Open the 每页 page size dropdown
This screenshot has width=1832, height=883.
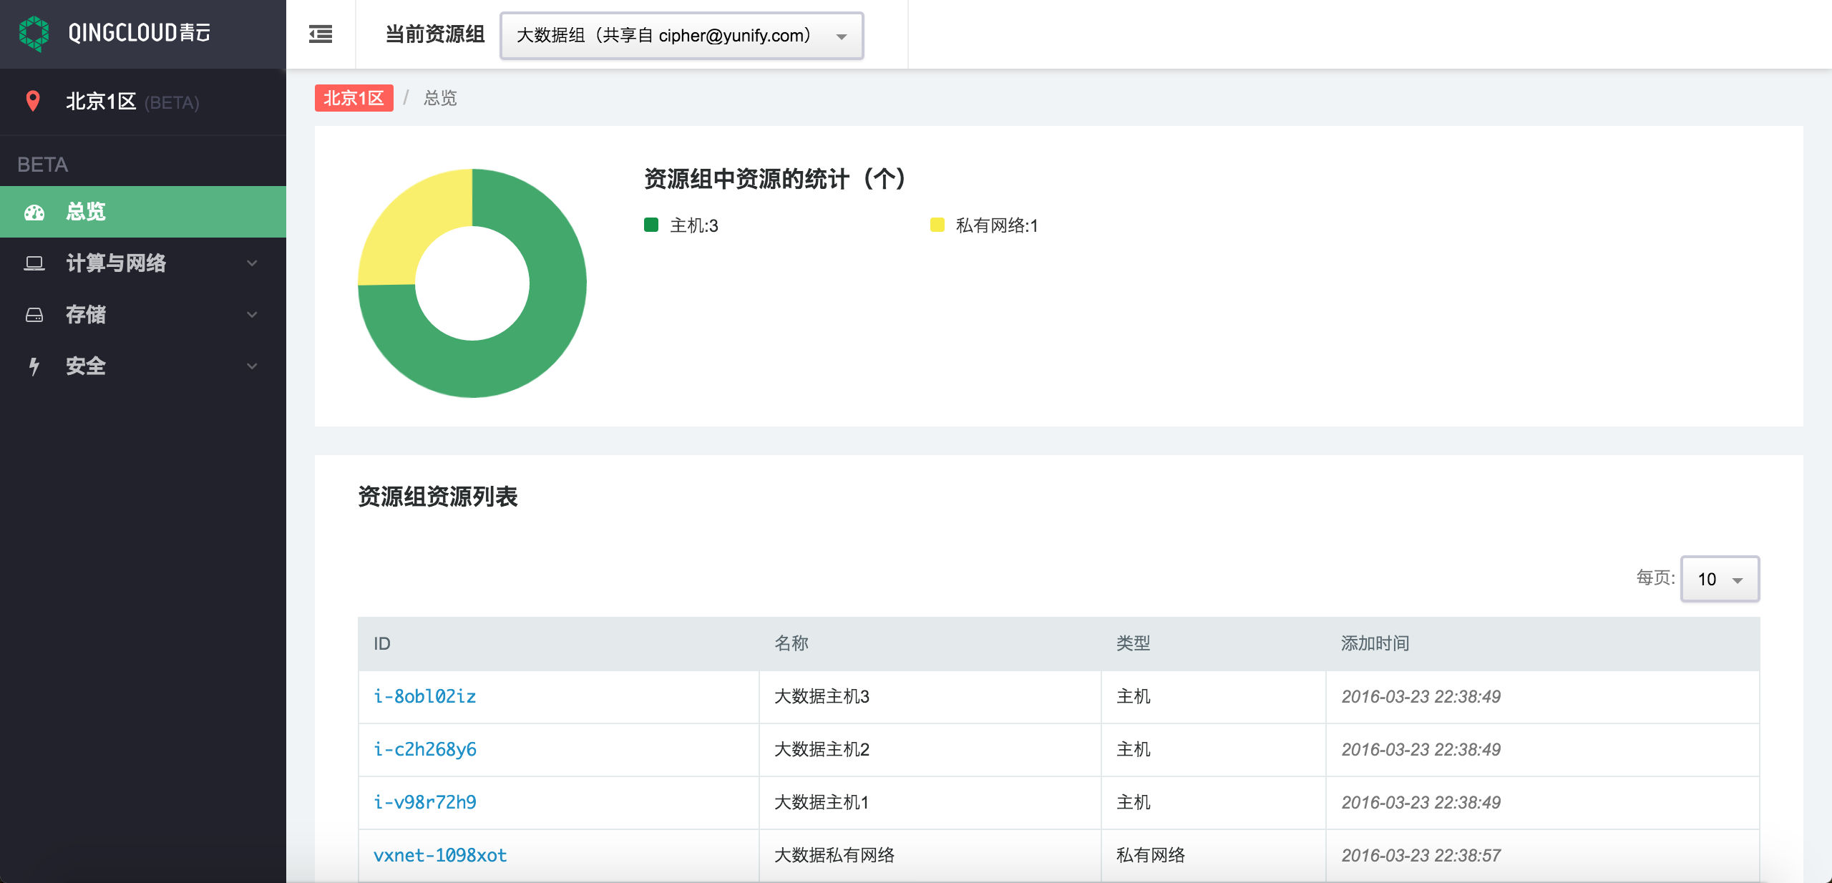click(1719, 579)
